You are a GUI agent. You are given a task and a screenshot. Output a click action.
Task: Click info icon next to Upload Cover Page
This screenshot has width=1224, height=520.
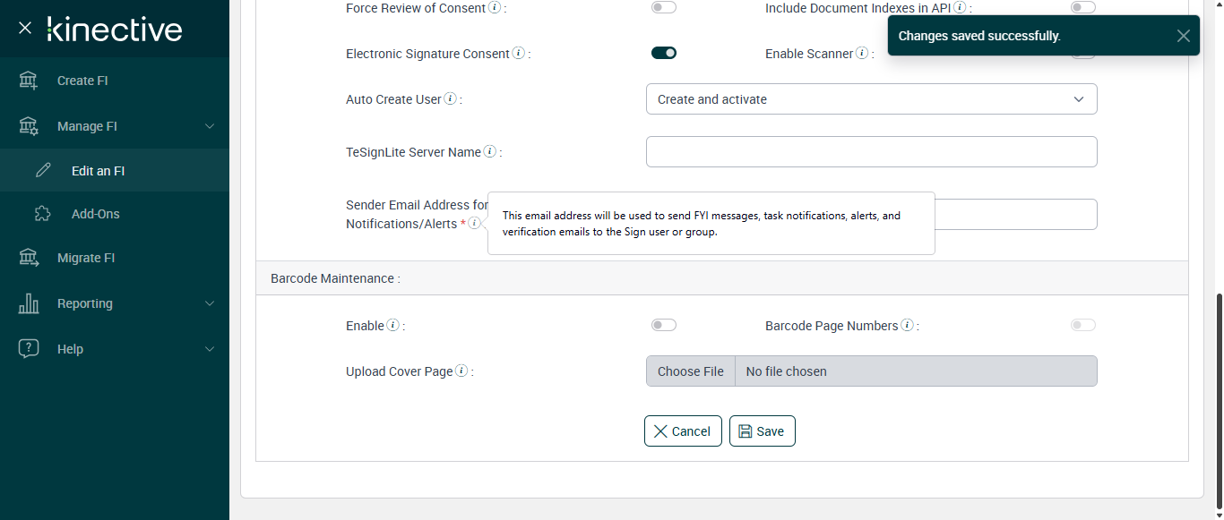click(461, 371)
